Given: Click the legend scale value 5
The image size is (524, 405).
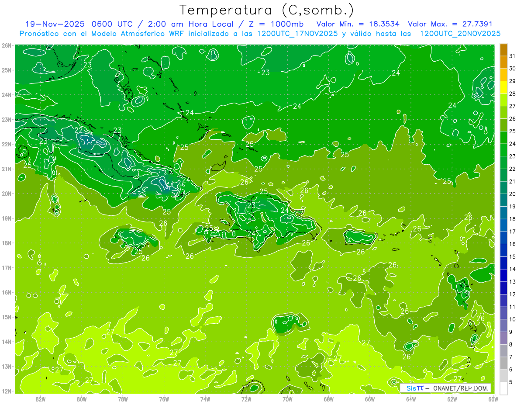Looking at the screenshot, I should (x=511, y=382).
